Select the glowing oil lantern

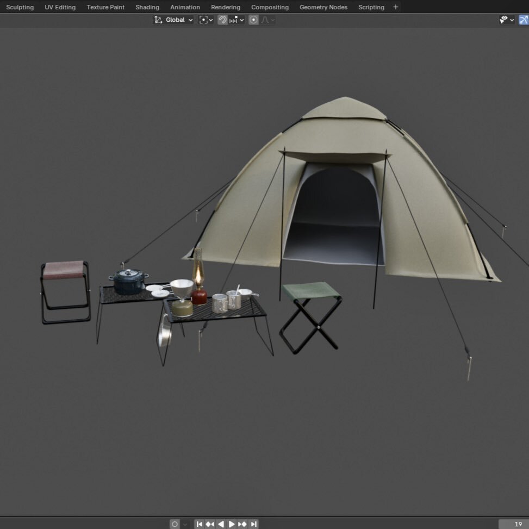tap(198, 277)
